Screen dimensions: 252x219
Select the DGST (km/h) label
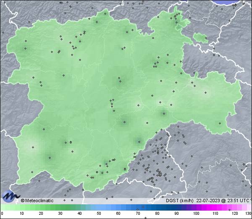tap(179, 201)
